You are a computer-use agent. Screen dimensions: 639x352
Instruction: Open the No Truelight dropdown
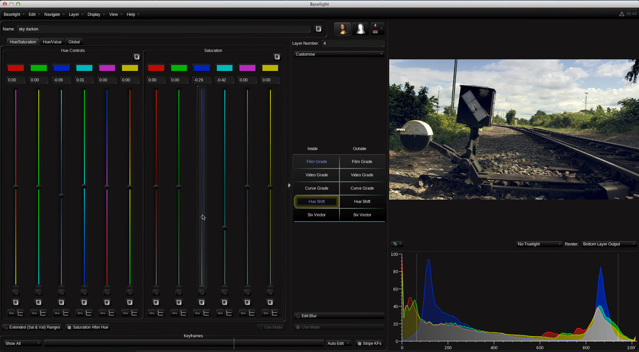539,244
